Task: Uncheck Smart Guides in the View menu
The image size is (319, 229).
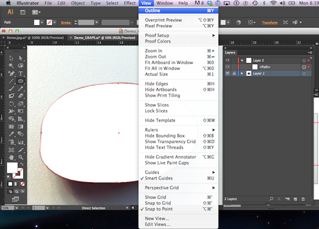Action: 158,178
